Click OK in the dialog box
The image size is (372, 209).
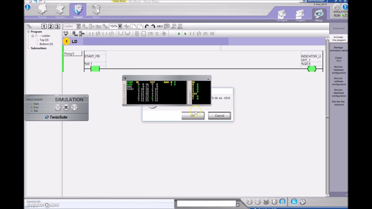[x=193, y=116]
